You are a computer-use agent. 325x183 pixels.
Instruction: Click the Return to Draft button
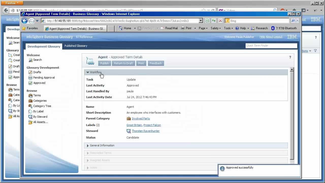click(123, 63)
